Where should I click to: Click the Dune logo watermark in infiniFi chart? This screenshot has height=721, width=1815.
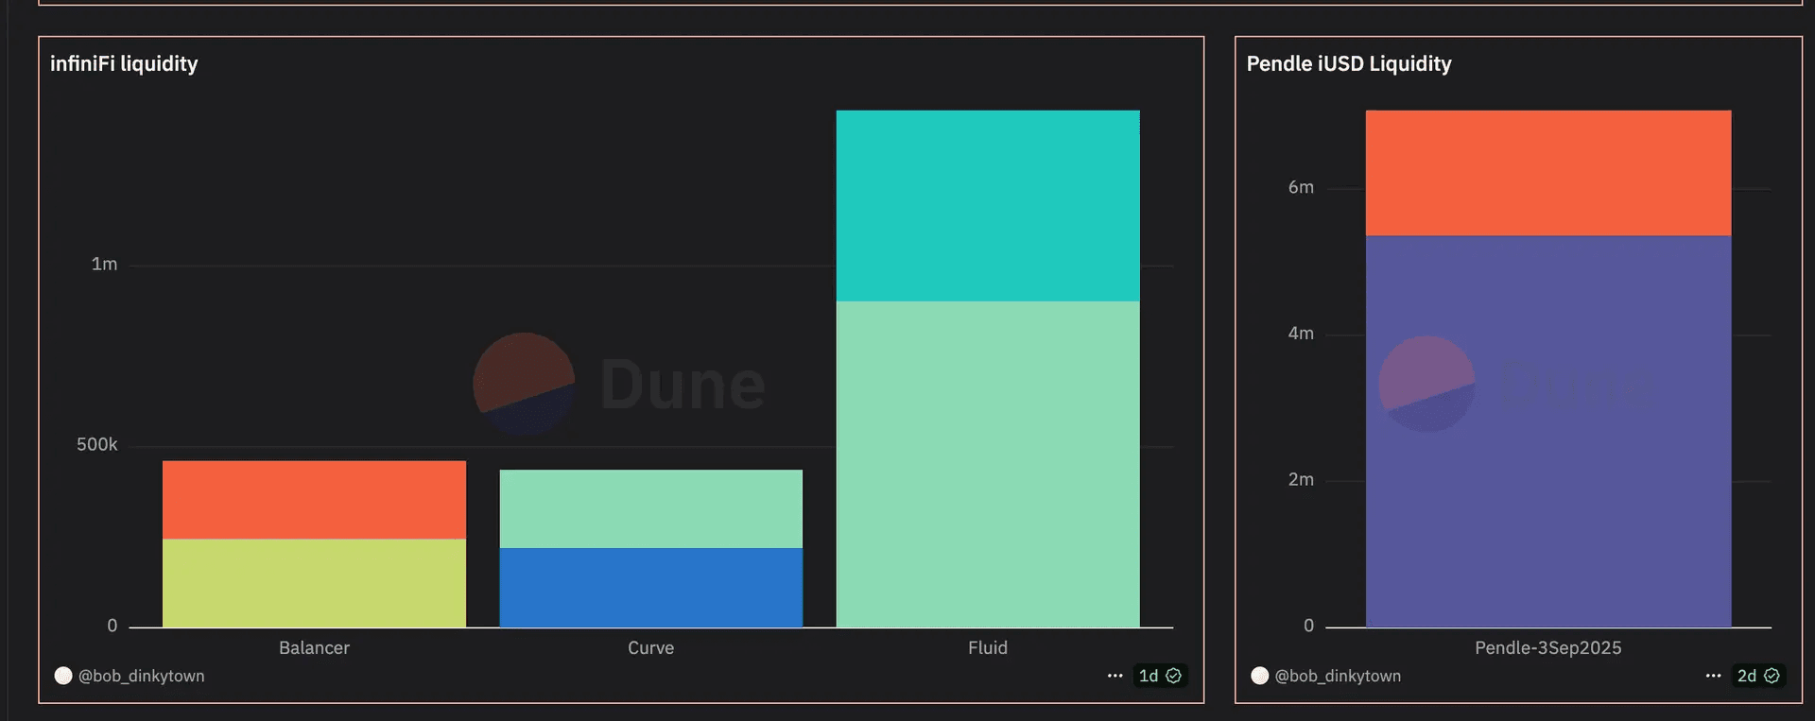619,384
